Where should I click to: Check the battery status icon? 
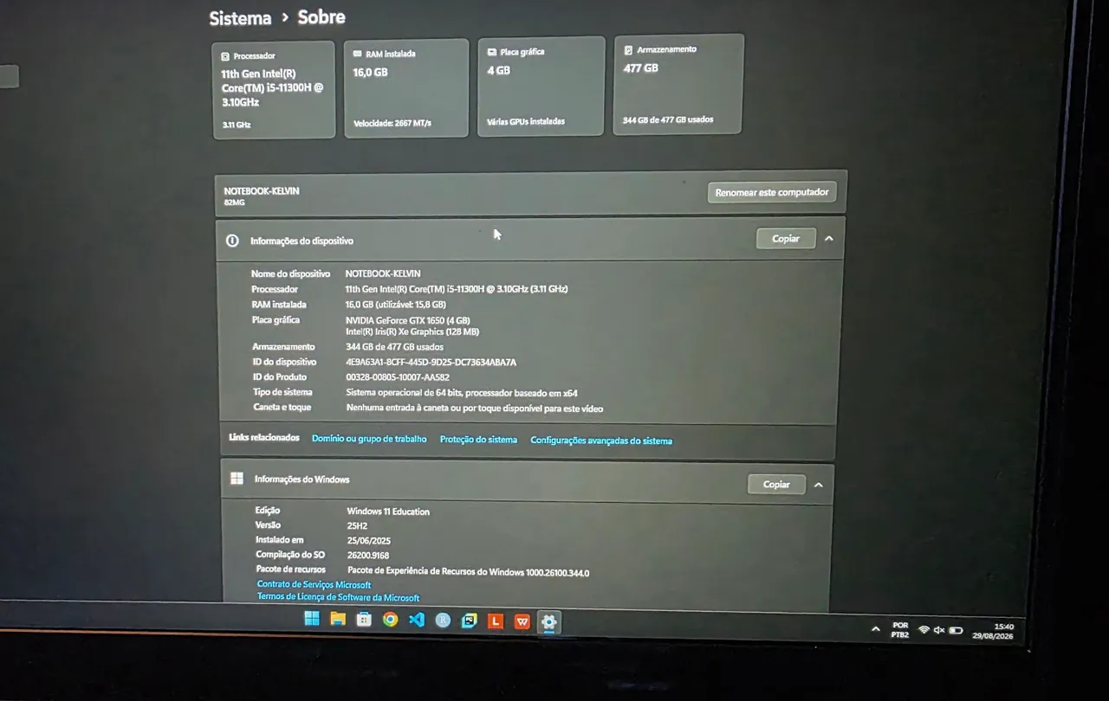(x=956, y=630)
